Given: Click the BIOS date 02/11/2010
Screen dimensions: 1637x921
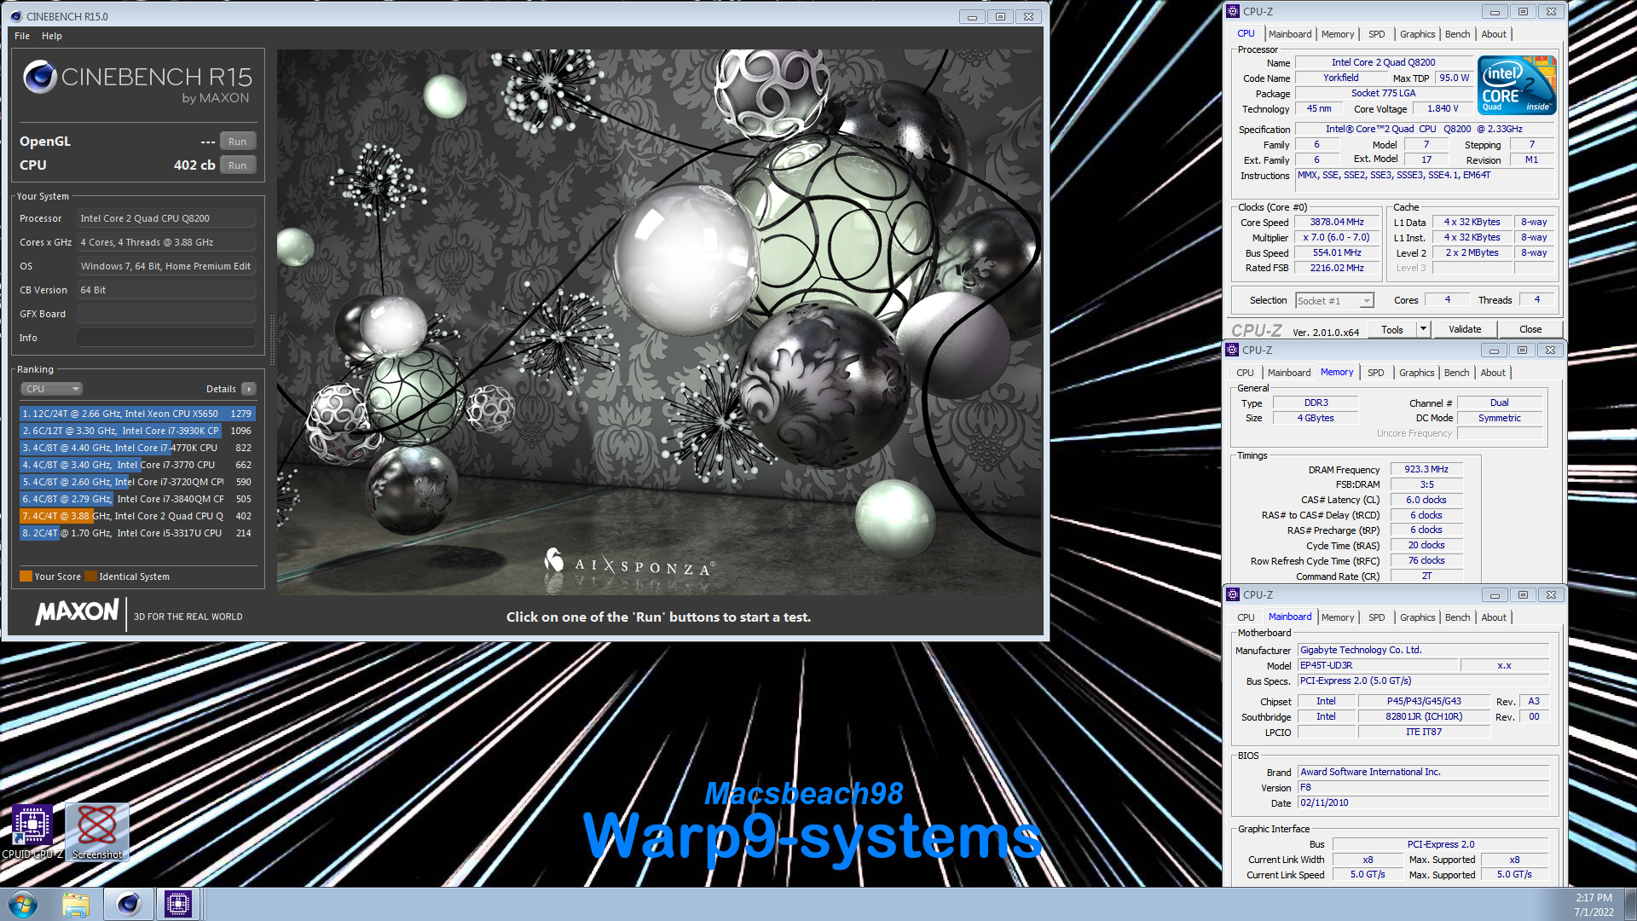Looking at the screenshot, I should (x=1423, y=802).
